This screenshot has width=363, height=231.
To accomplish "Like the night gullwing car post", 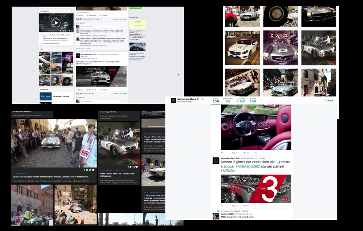I will pyautogui.click(x=137, y=167).
